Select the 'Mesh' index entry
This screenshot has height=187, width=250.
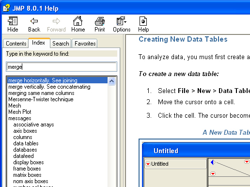point(15,106)
